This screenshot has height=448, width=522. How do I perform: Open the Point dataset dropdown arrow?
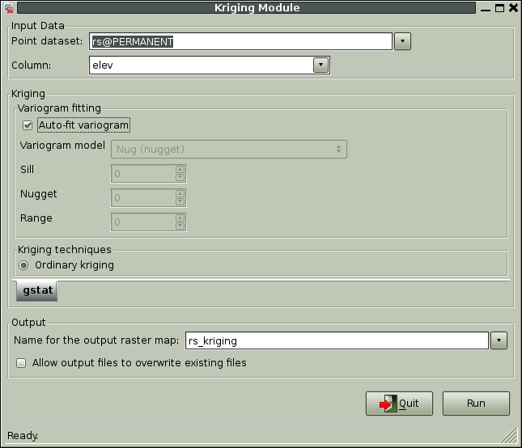403,41
